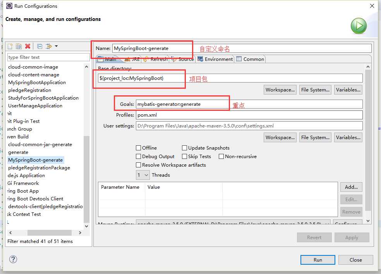Click configuration list scroll up arrow
Screen dimensions: 381x274
coord(86,67)
